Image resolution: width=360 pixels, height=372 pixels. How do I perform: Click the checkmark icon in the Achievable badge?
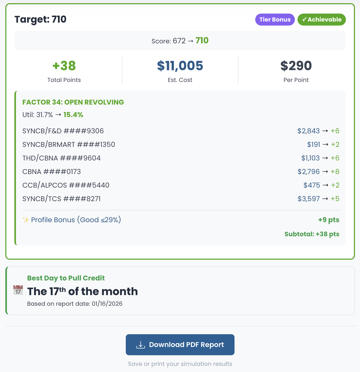(x=305, y=19)
